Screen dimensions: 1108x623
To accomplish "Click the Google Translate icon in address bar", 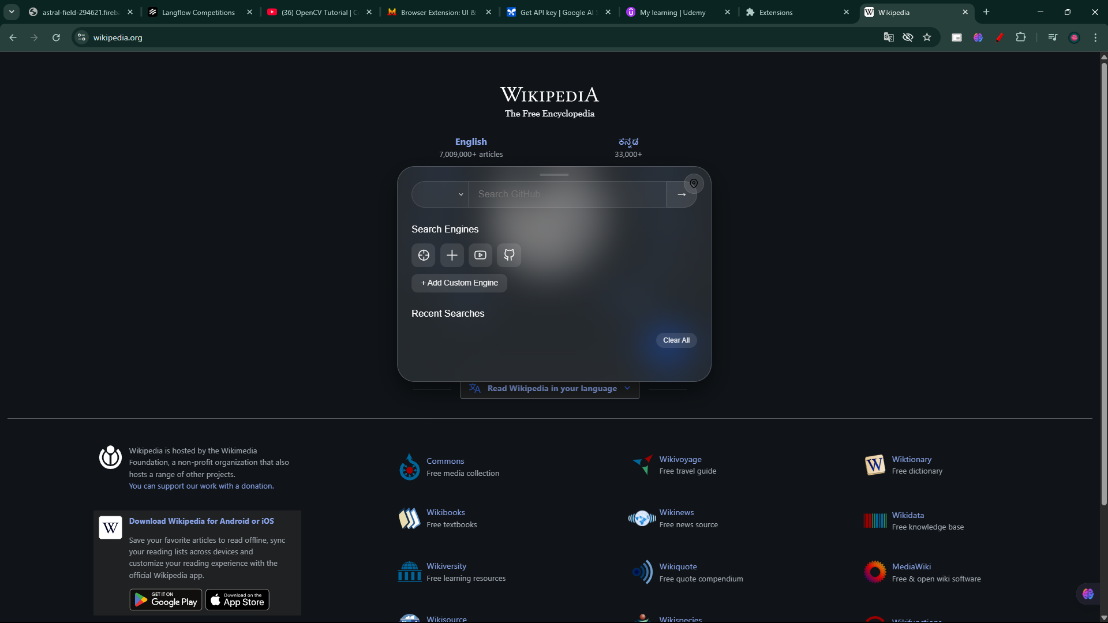I will pyautogui.click(x=889, y=37).
